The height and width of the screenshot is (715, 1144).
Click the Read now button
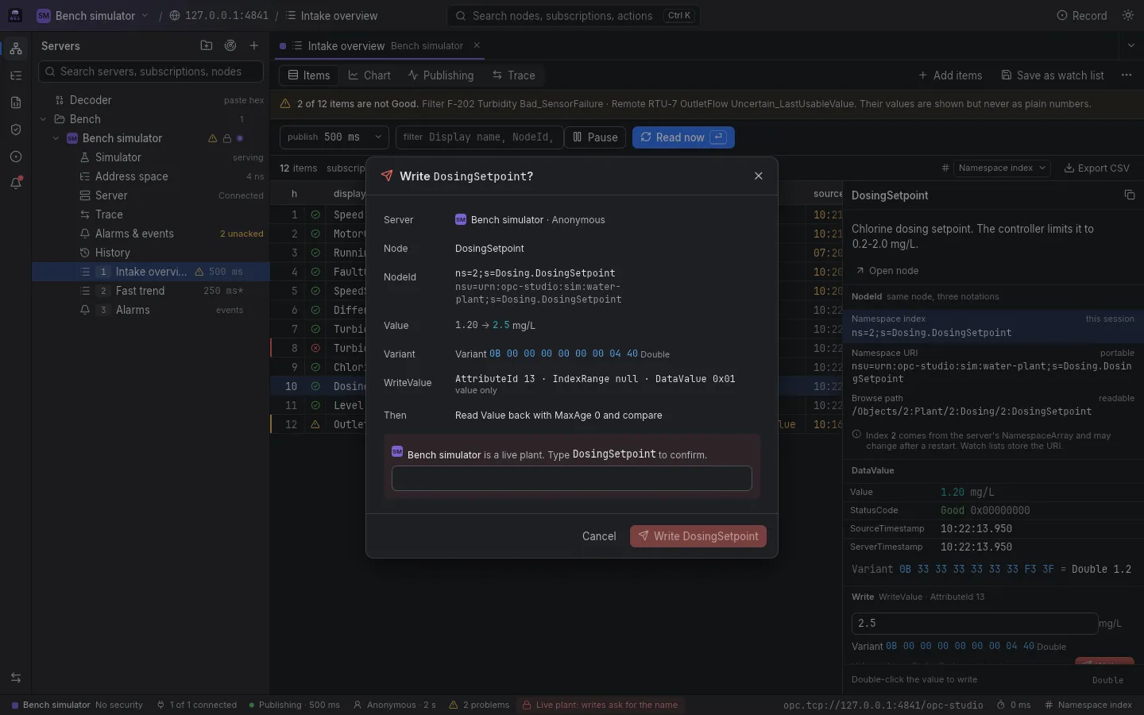tap(683, 137)
